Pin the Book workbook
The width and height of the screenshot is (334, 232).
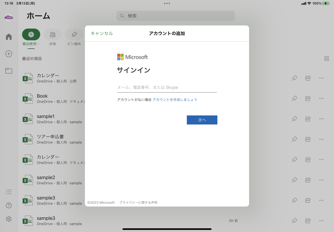pyautogui.click(x=294, y=98)
